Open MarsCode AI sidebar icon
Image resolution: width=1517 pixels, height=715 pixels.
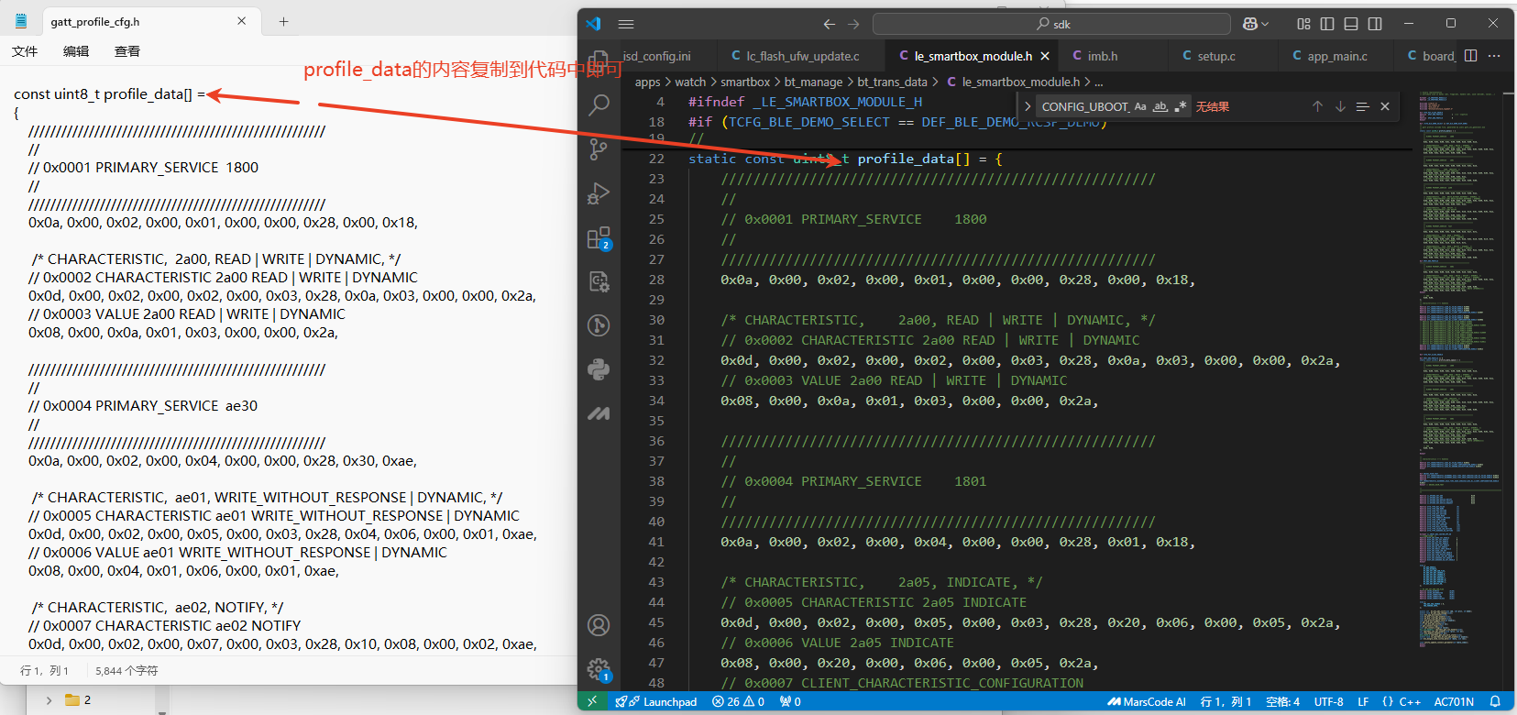[x=599, y=413]
